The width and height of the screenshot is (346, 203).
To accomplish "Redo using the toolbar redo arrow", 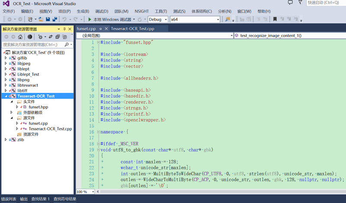I will click(76, 19).
